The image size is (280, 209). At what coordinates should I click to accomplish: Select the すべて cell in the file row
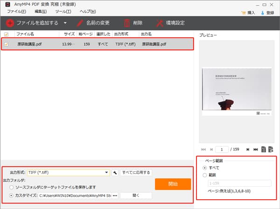(x=103, y=44)
